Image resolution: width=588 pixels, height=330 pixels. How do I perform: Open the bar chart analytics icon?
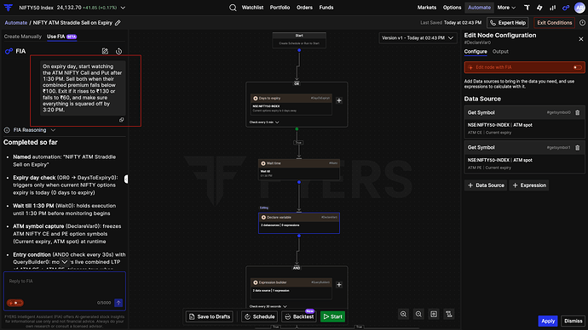click(x=553, y=8)
